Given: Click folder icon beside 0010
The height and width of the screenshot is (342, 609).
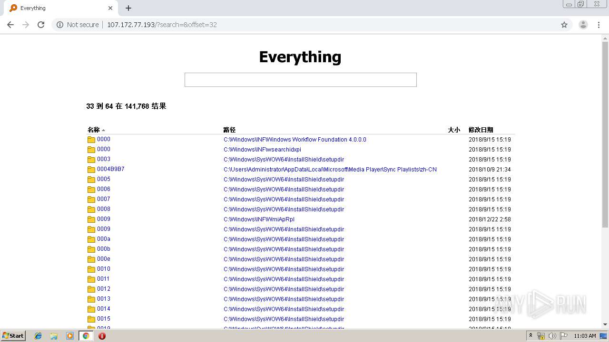Looking at the screenshot, I should (x=91, y=269).
